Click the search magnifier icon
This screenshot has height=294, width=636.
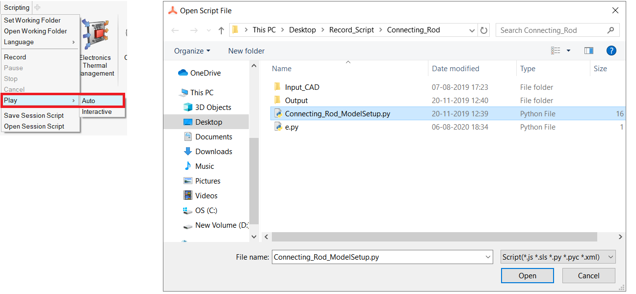[x=610, y=30]
